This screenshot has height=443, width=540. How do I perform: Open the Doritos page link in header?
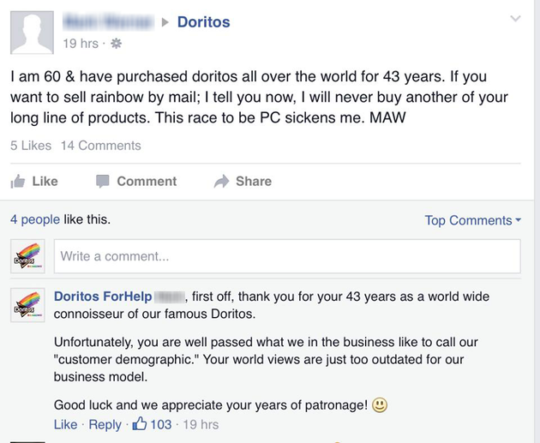tap(203, 22)
